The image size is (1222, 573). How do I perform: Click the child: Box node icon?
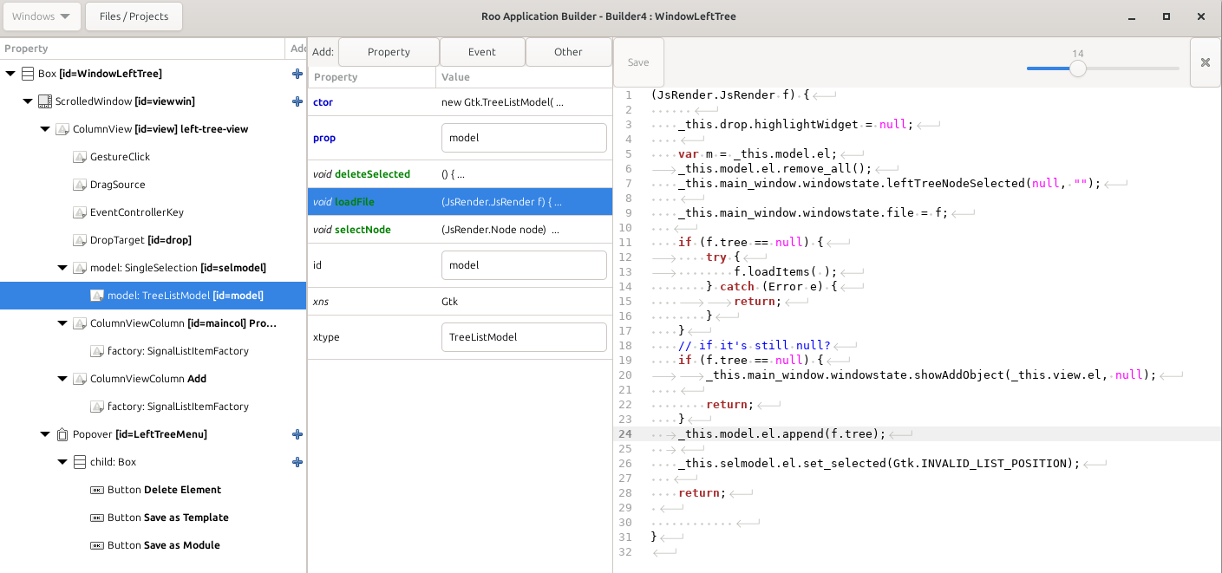(x=80, y=462)
